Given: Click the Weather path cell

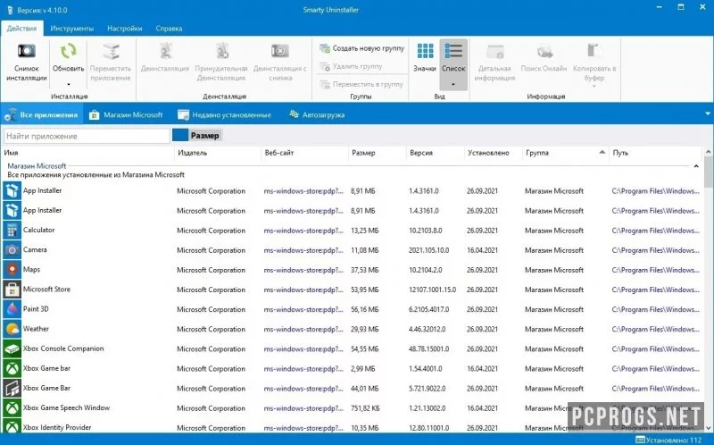Looking at the screenshot, I should coord(655,329).
